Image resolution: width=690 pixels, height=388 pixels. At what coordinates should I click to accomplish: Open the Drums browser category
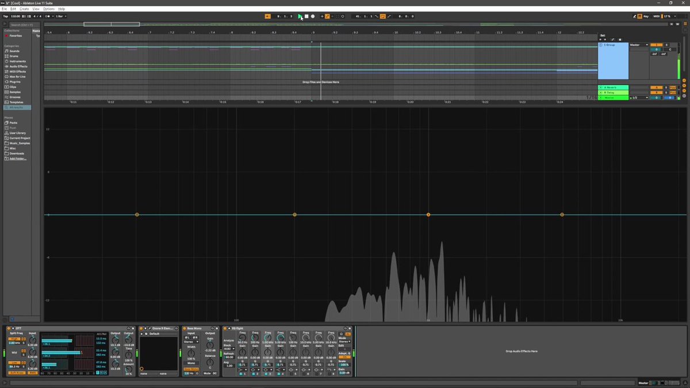point(14,56)
